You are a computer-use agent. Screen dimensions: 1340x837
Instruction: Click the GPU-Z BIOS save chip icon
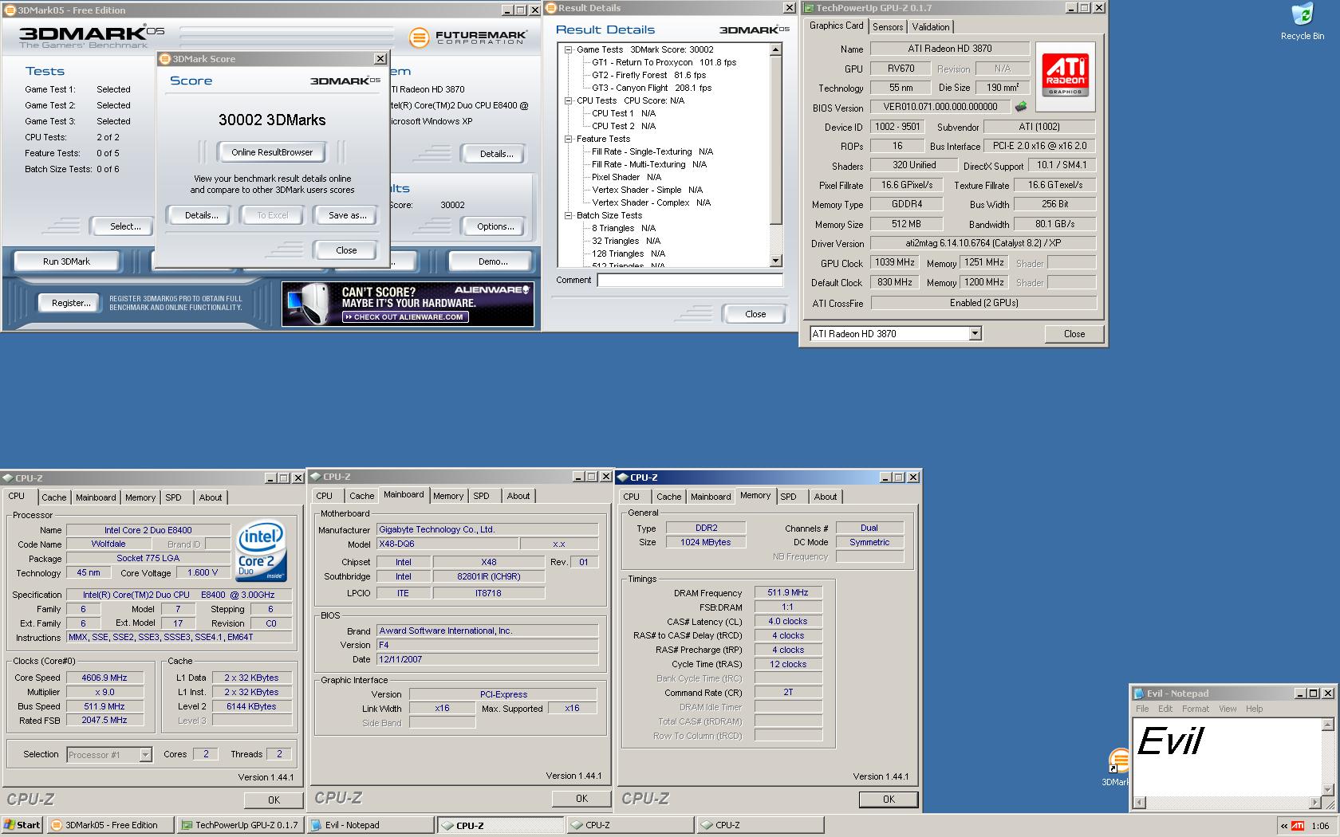click(x=1020, y=107)
